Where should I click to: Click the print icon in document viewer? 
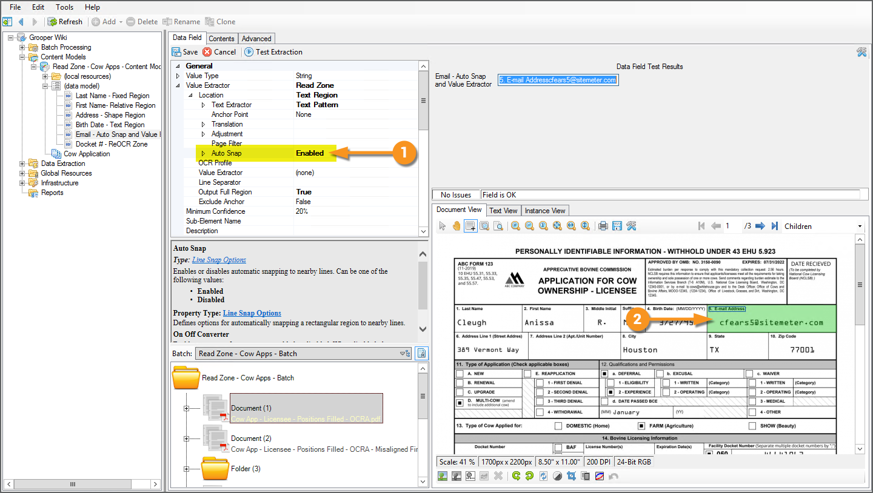603,226
